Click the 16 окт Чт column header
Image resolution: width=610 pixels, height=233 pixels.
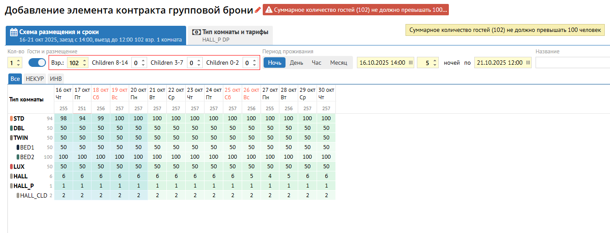[63, 94]
